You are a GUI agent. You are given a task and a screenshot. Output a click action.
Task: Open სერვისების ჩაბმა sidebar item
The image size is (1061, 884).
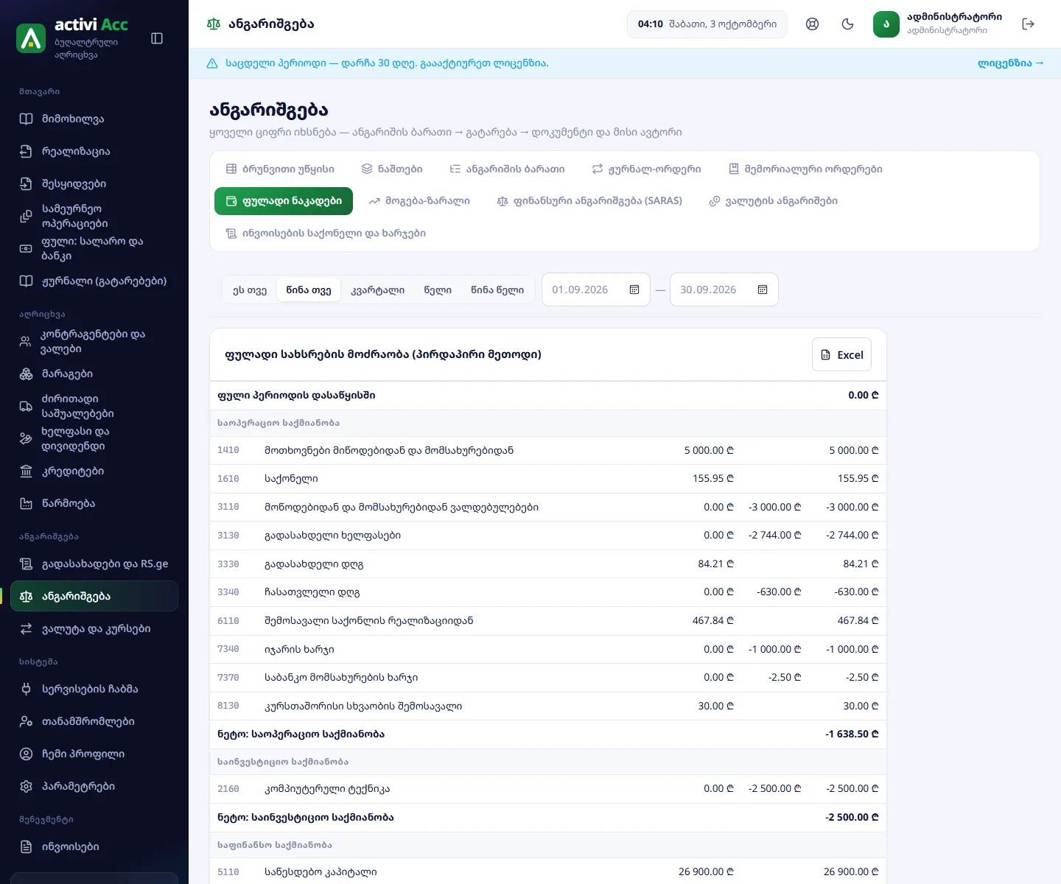(x=94, y=689)
